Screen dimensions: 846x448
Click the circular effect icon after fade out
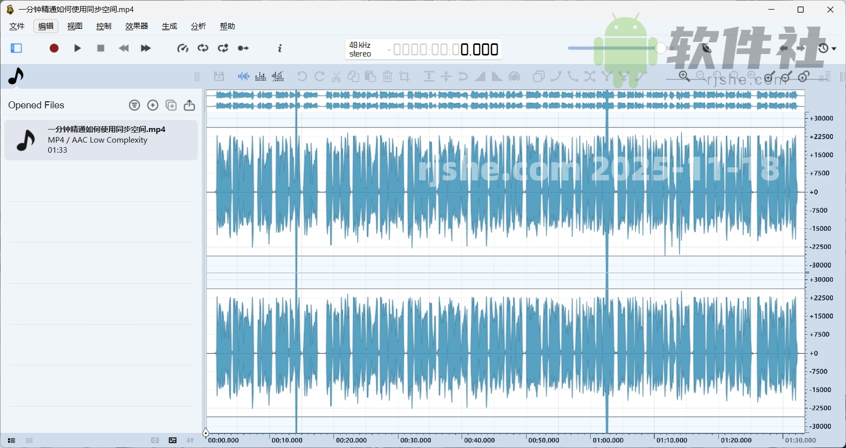pos(515,77)
